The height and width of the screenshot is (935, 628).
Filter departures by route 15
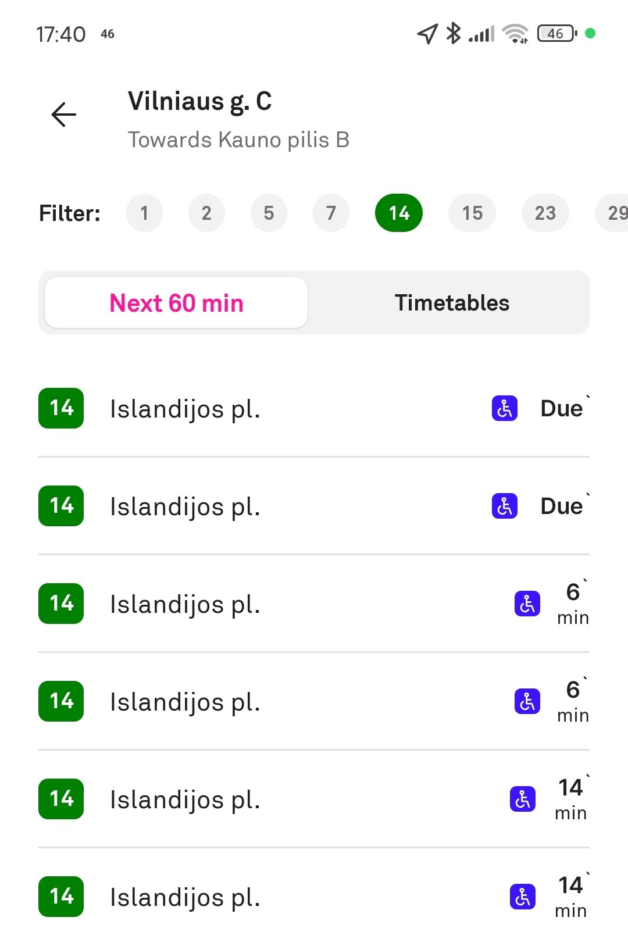click(472, 213)
